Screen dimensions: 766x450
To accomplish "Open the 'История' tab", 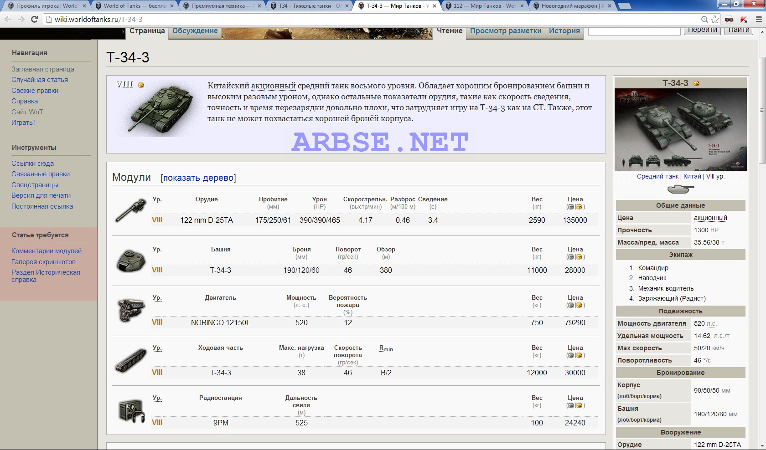I will [564, 31].
